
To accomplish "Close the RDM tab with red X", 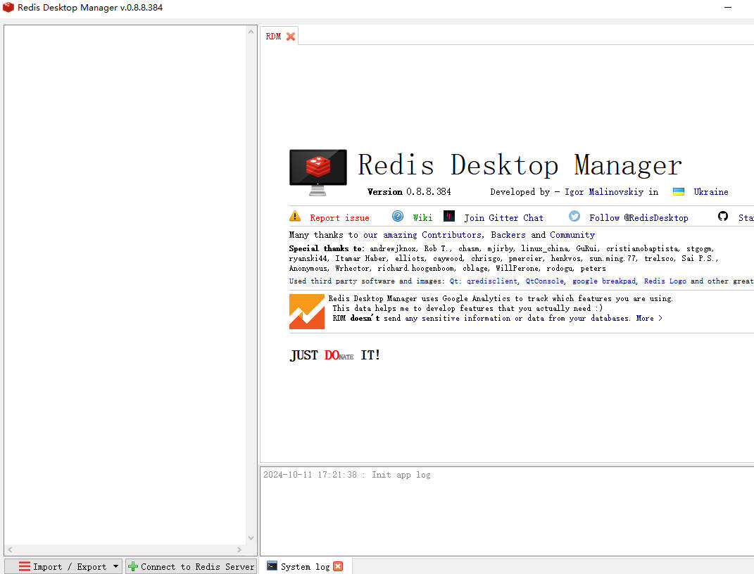I will coord(291,37).
